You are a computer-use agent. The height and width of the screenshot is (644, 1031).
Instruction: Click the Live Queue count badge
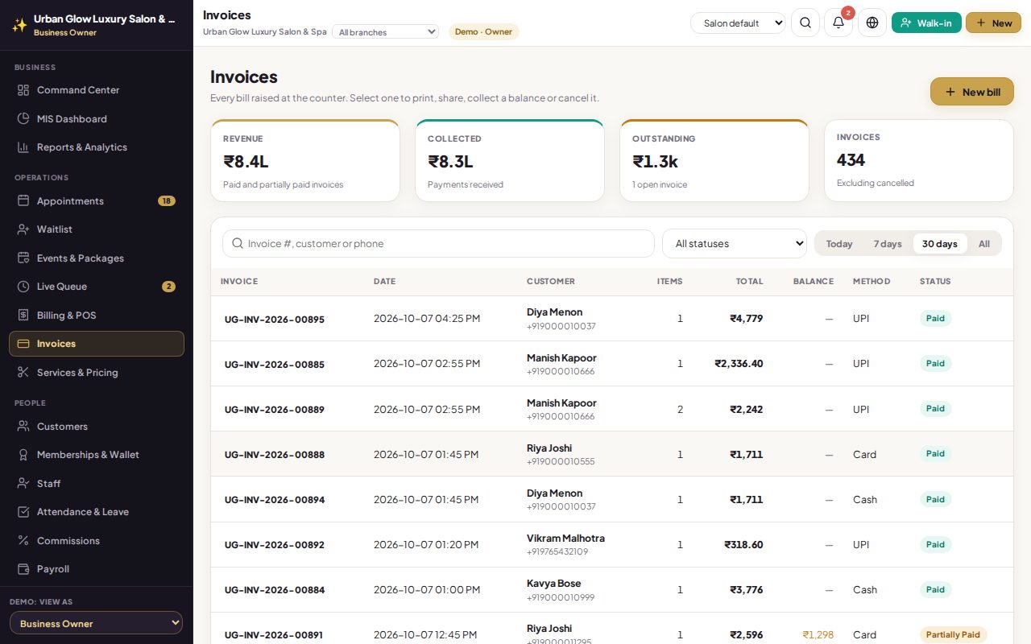point(168,287)
